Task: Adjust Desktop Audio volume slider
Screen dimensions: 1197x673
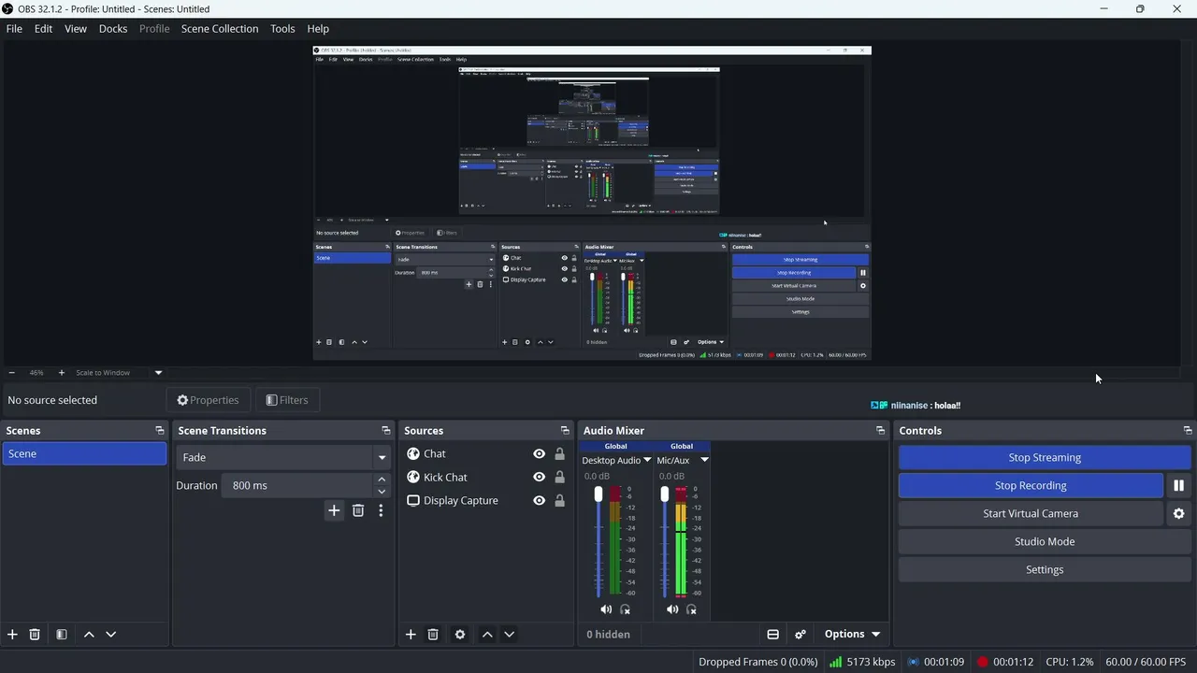Action: click(x=598, y=541)
